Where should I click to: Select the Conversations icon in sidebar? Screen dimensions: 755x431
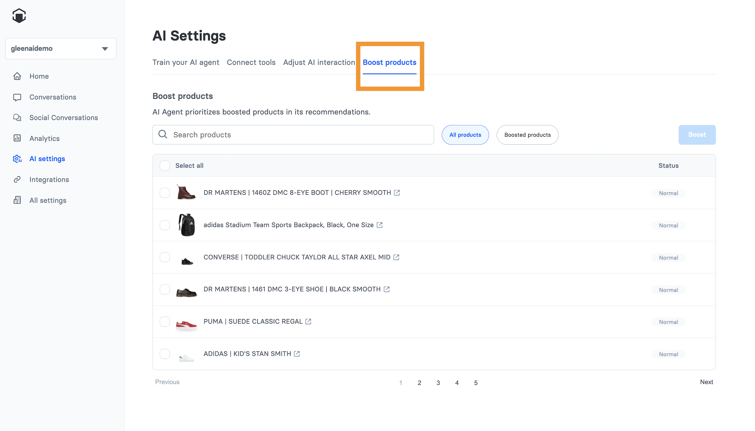[17, 97]
